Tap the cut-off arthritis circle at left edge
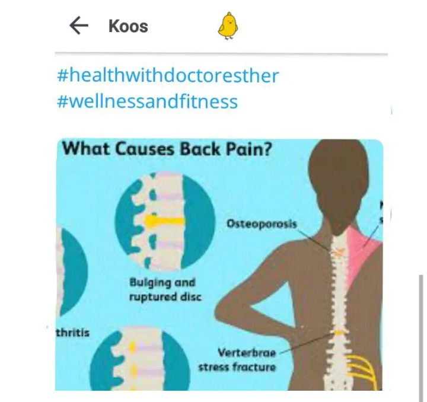The height and width of the screenshot is (402, 427). tap(72, 272)
